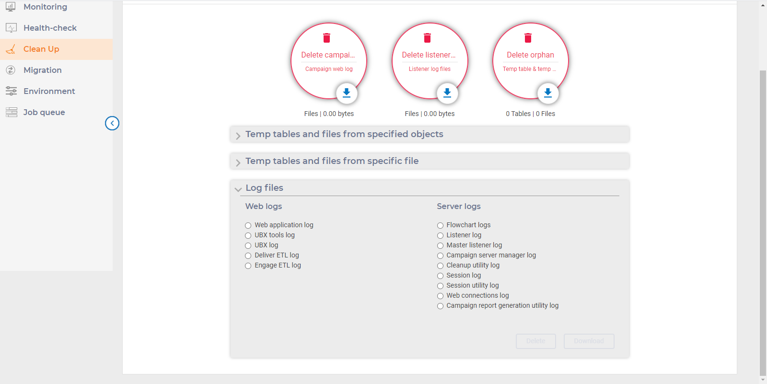
Task: Click the trash icon above Delete orphan
Action: coord(528,38)
